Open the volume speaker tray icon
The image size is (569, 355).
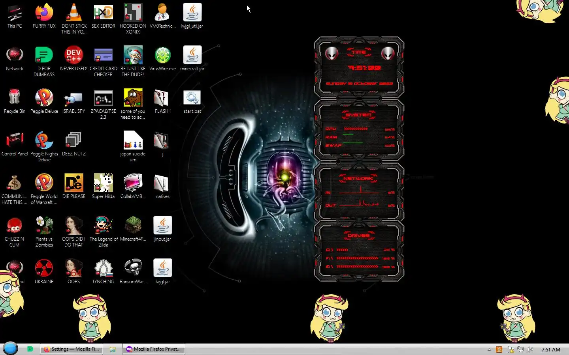click(530, 349)
